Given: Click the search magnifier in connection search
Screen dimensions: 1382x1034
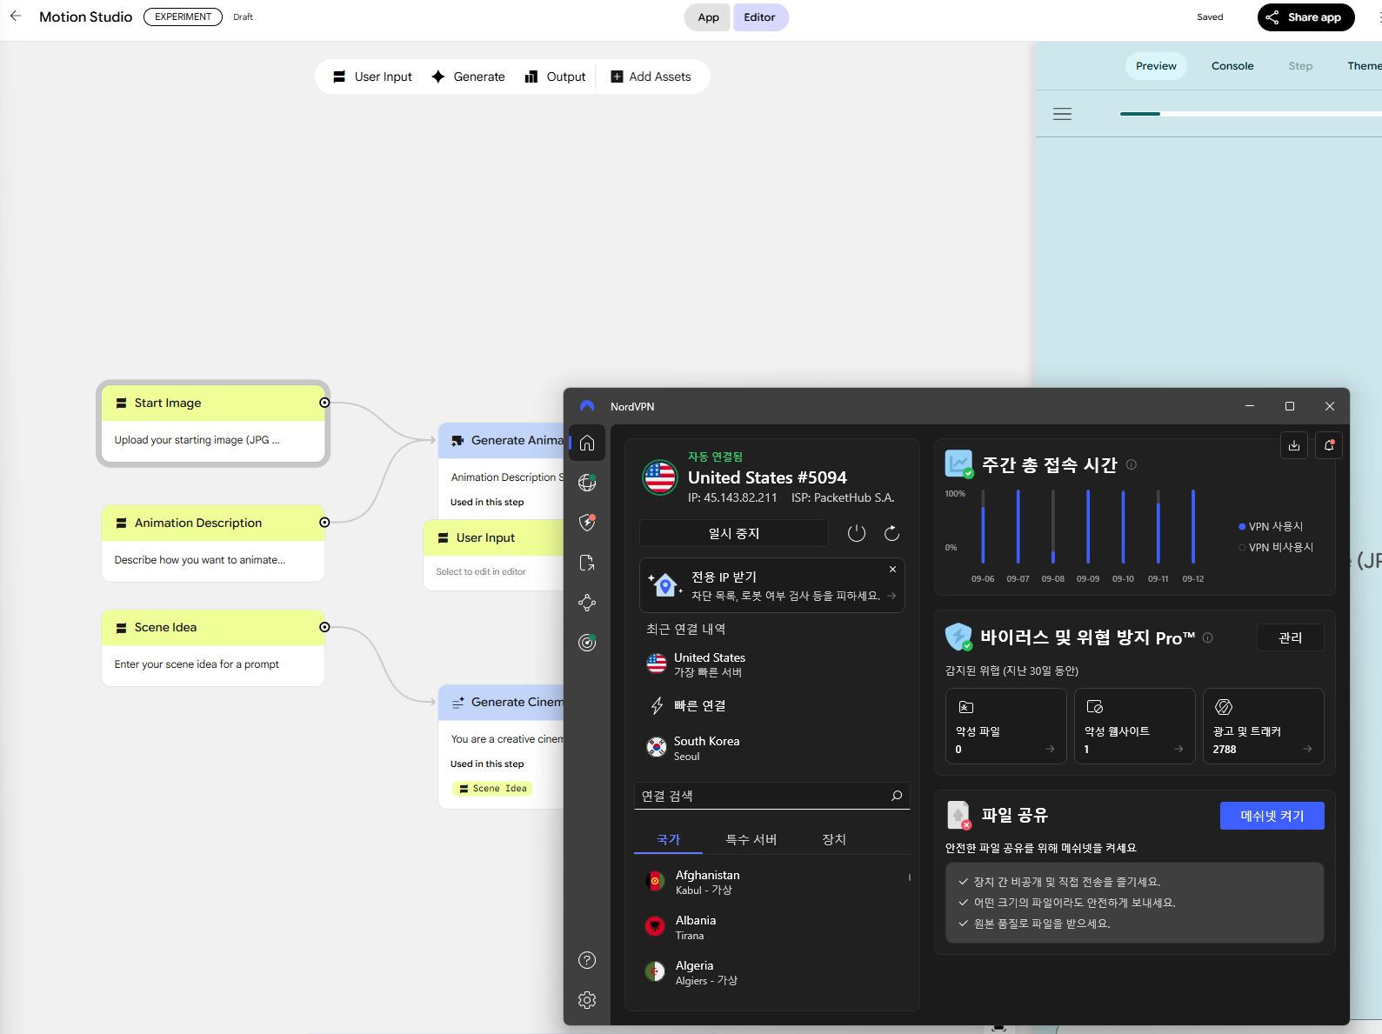Looking at the screenshot, I should coord(897,796).
